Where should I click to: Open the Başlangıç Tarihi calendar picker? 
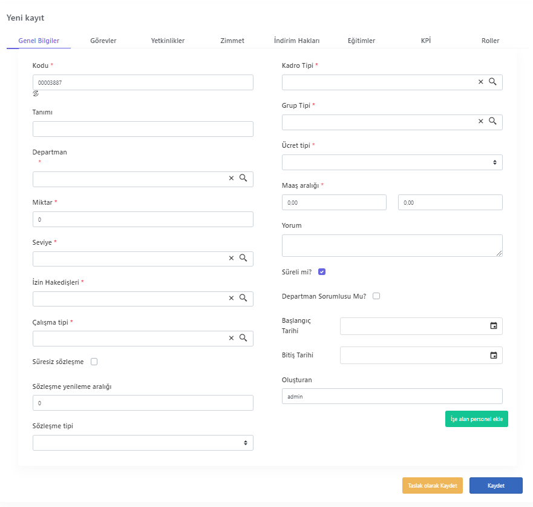[x=494, y=326]
